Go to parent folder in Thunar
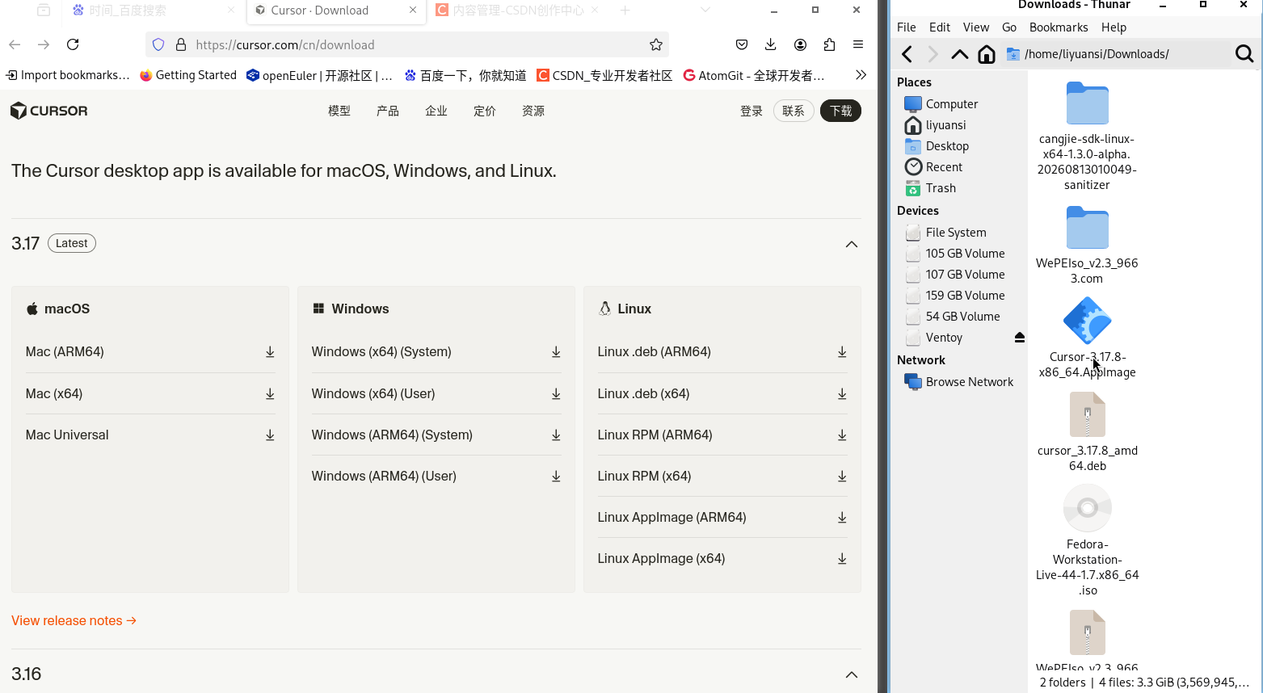 (960, 54)
